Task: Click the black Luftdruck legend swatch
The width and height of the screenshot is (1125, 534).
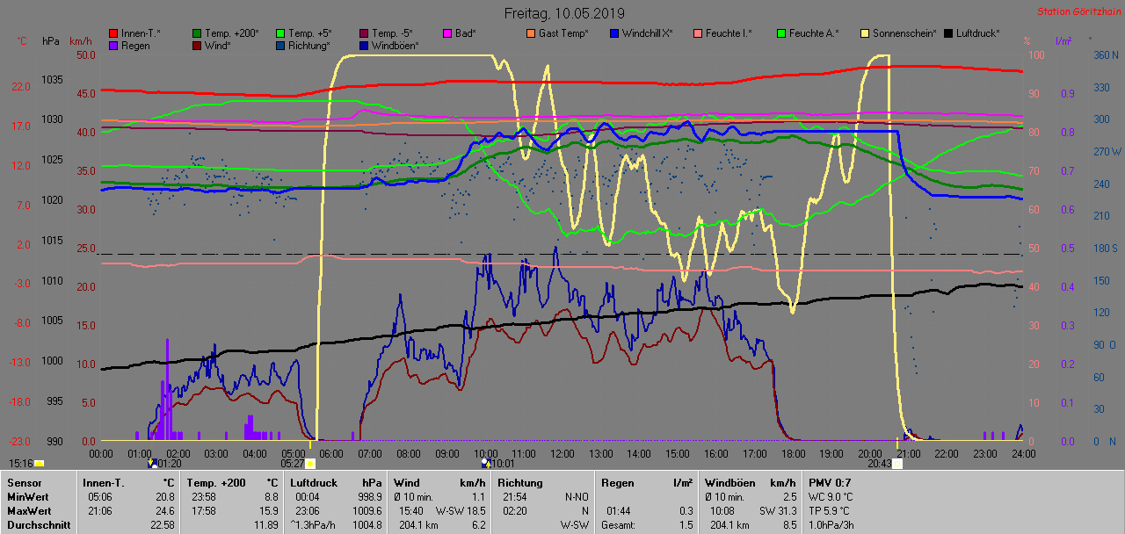Action: [948, 33]
